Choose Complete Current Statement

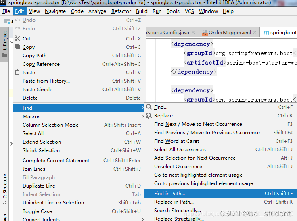[x=79, y=161]
